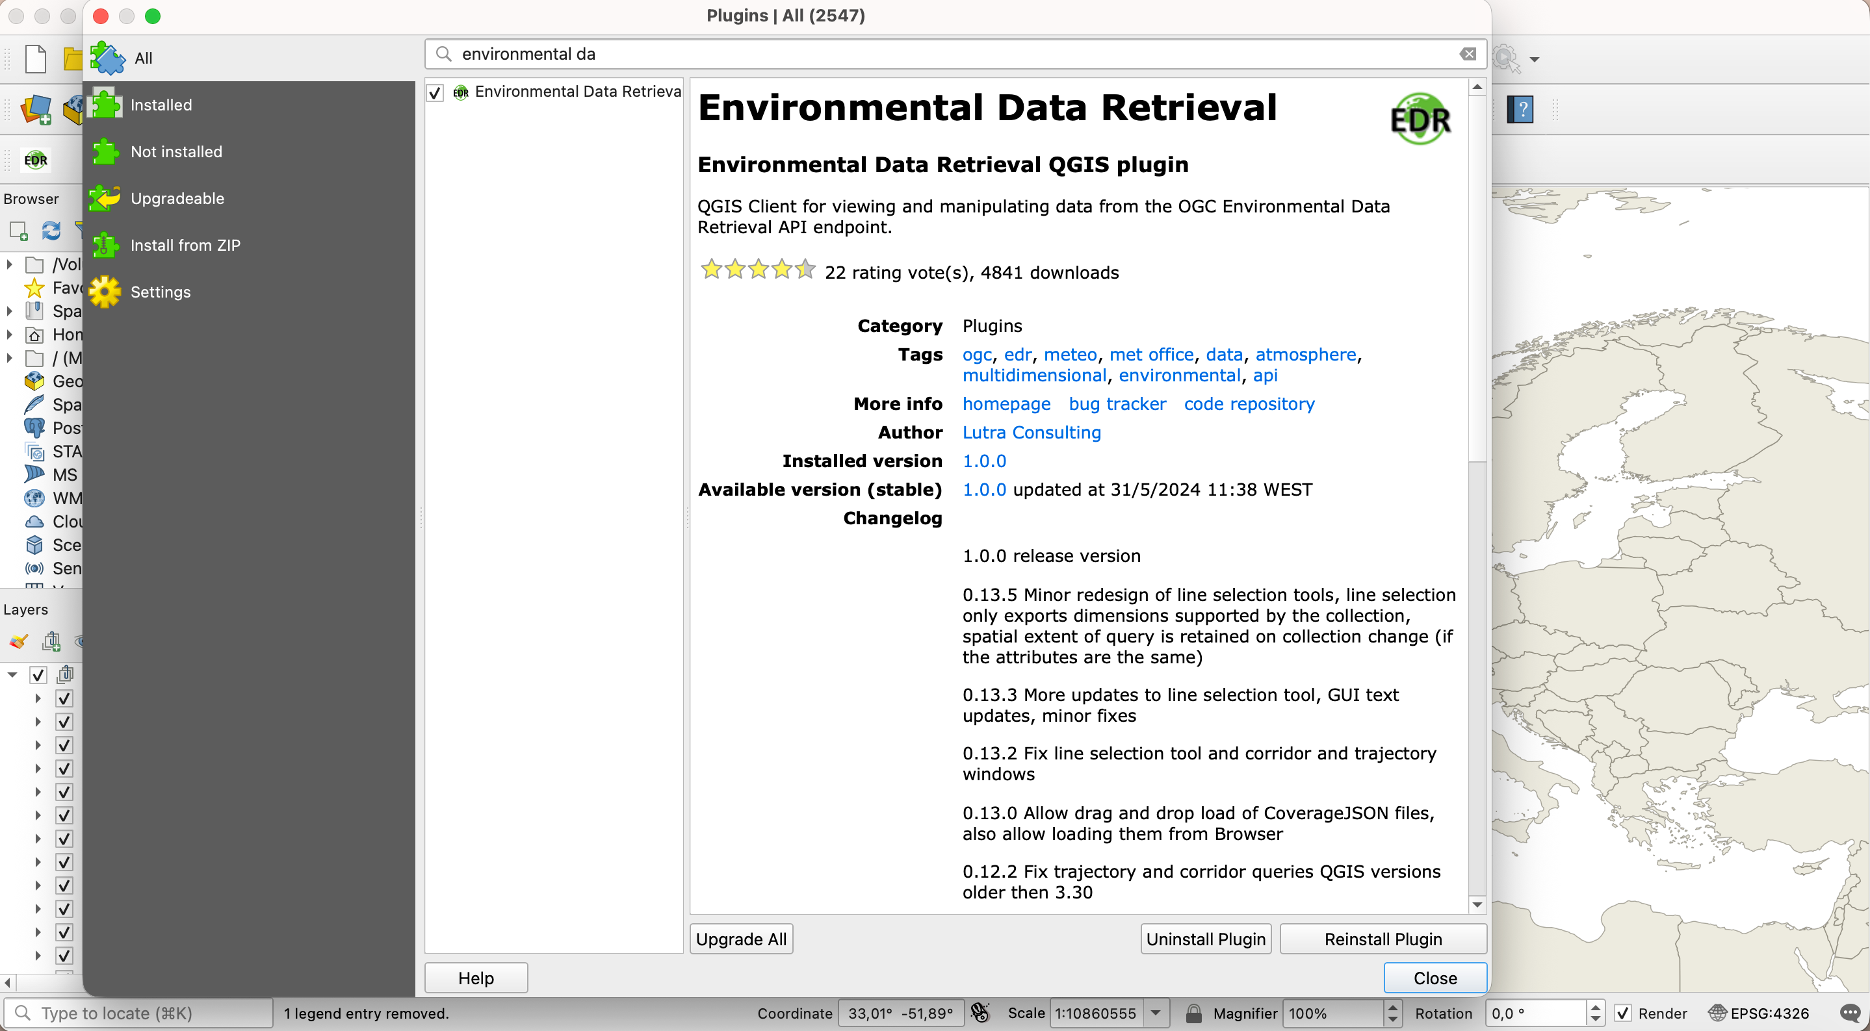Open the bug tracker link
1870x1031 pixels.
1117,404
